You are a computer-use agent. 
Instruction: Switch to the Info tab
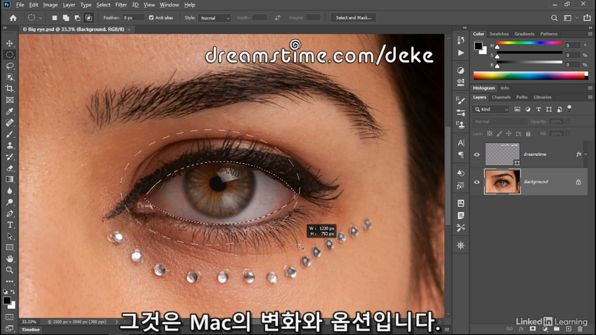click(x=505, y=88)
